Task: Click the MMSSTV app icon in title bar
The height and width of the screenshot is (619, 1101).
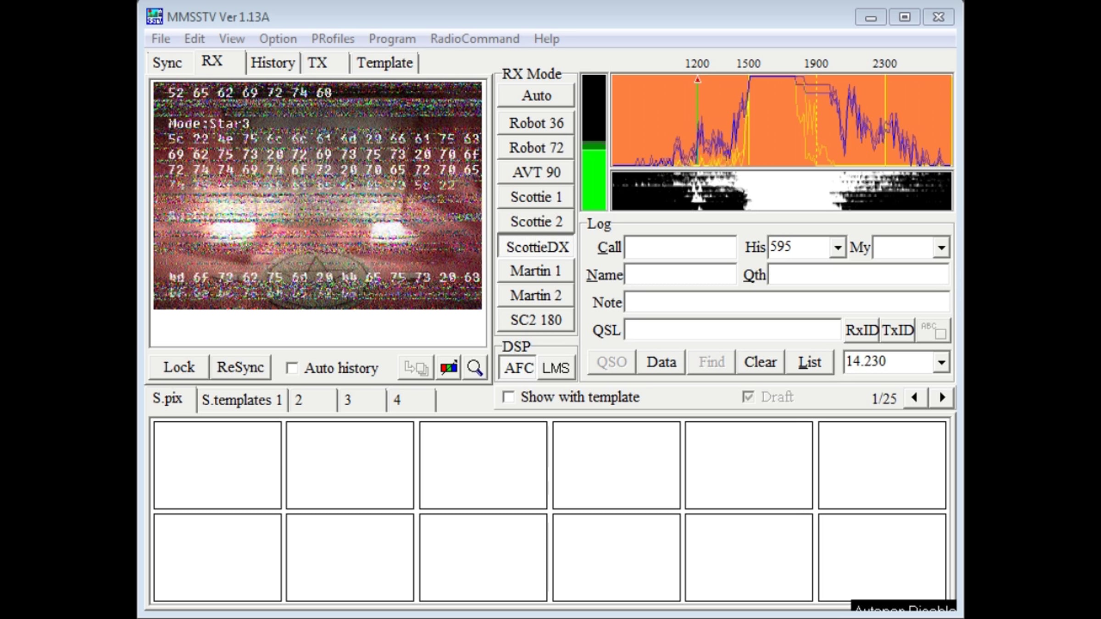Action: pyautogui.click(x=155, y=17)
